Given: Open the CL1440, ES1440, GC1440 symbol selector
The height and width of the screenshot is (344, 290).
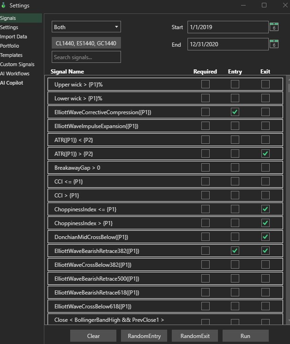Looking at the screenshot, I should (86, 43).
